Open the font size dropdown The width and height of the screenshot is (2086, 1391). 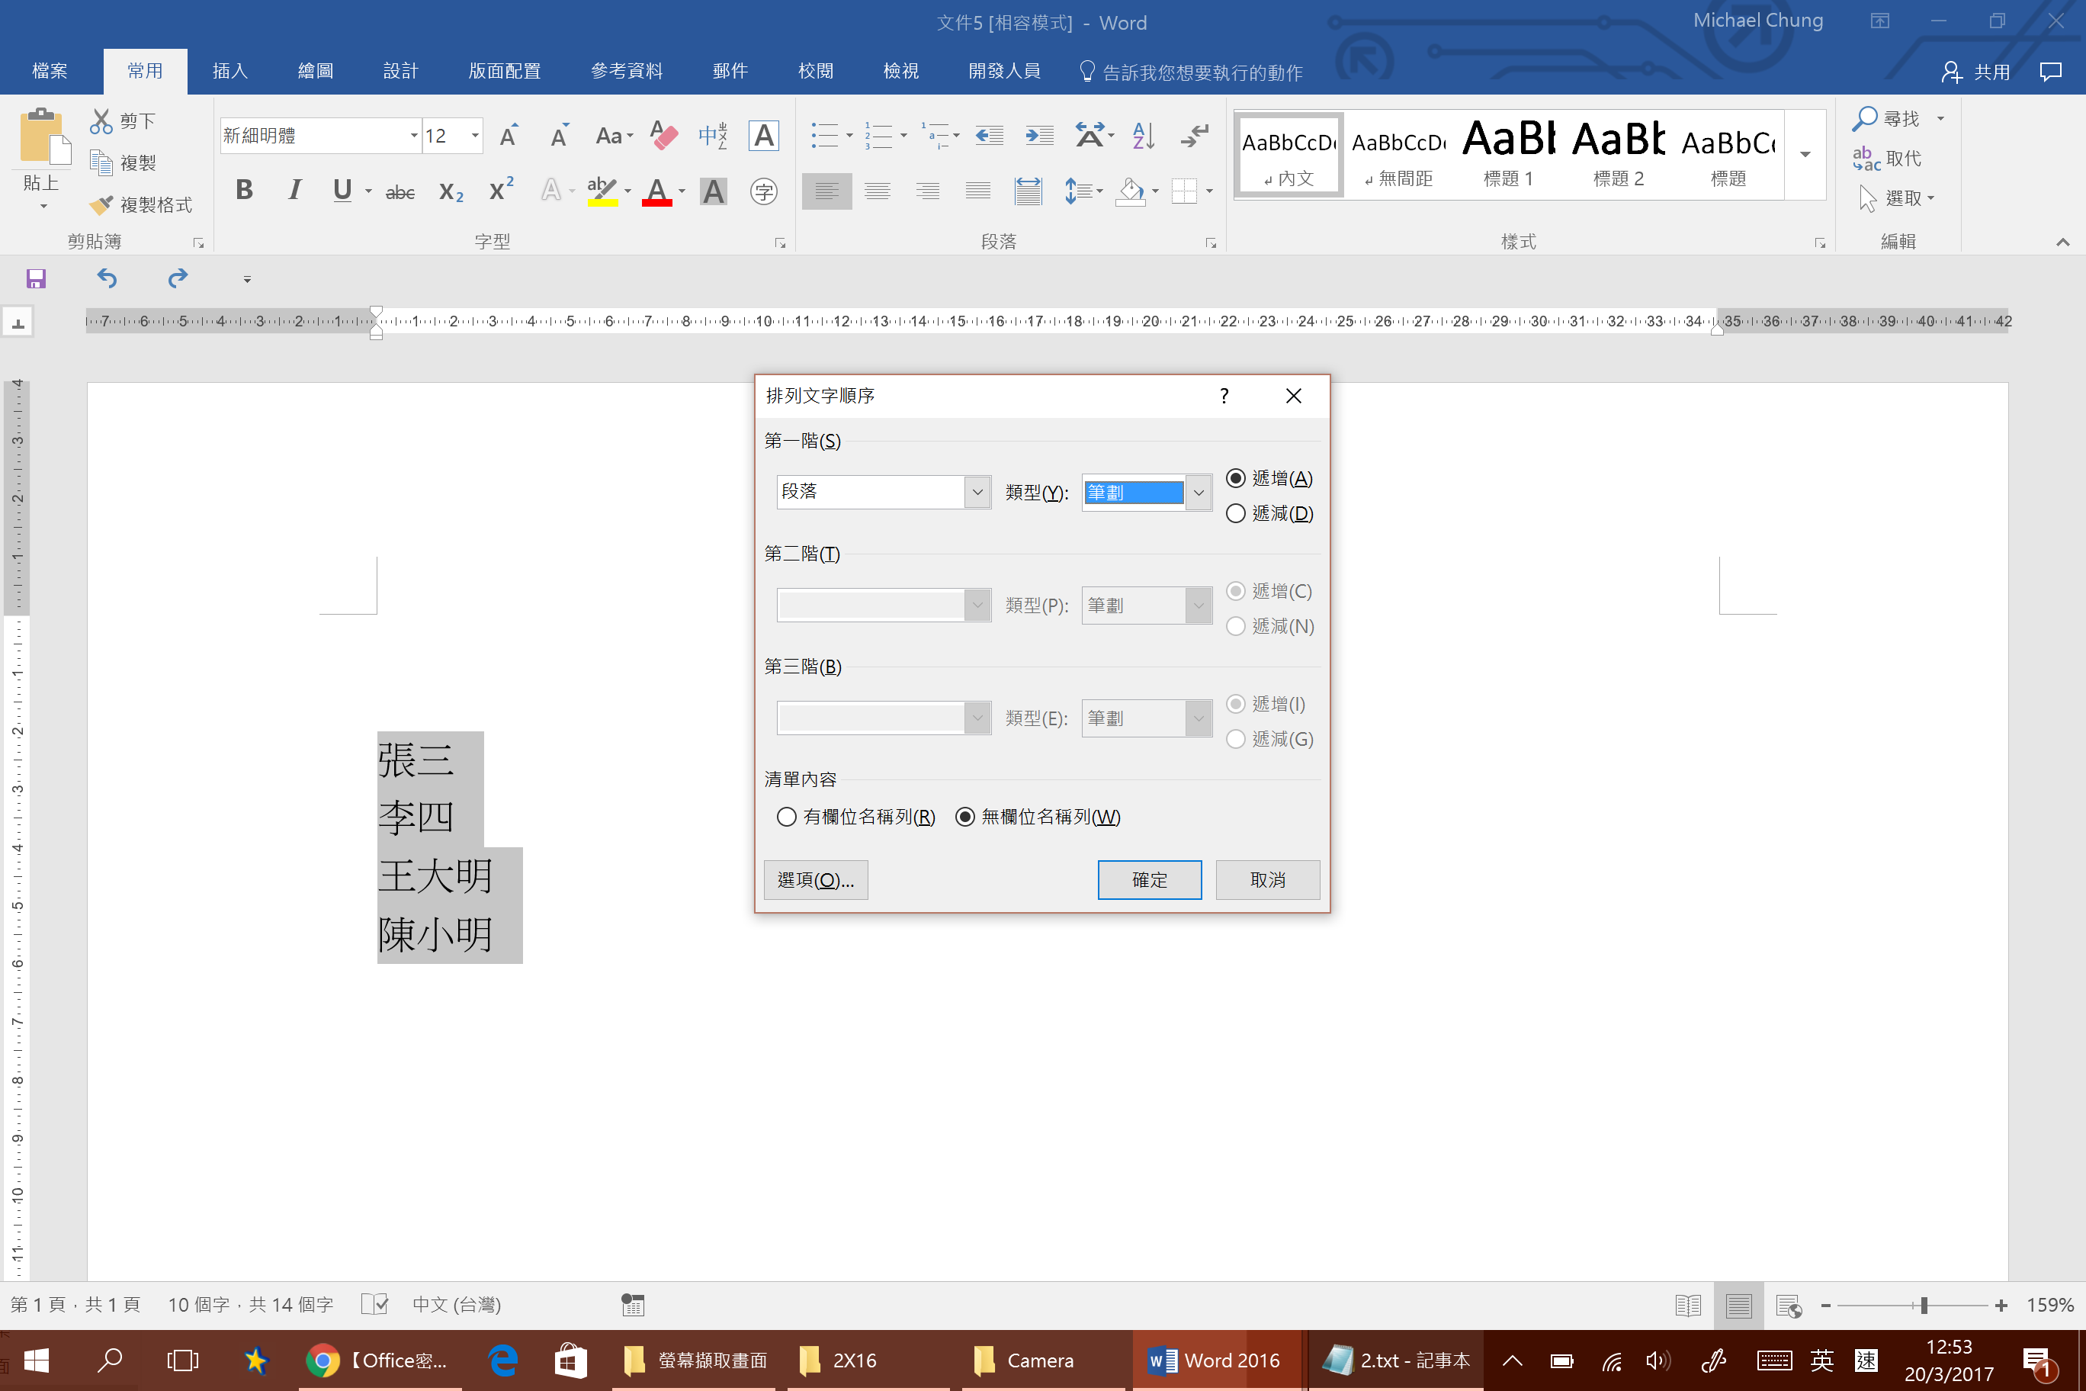[x=476, y=136]
